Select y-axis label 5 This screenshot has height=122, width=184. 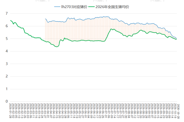pos(7,39)
